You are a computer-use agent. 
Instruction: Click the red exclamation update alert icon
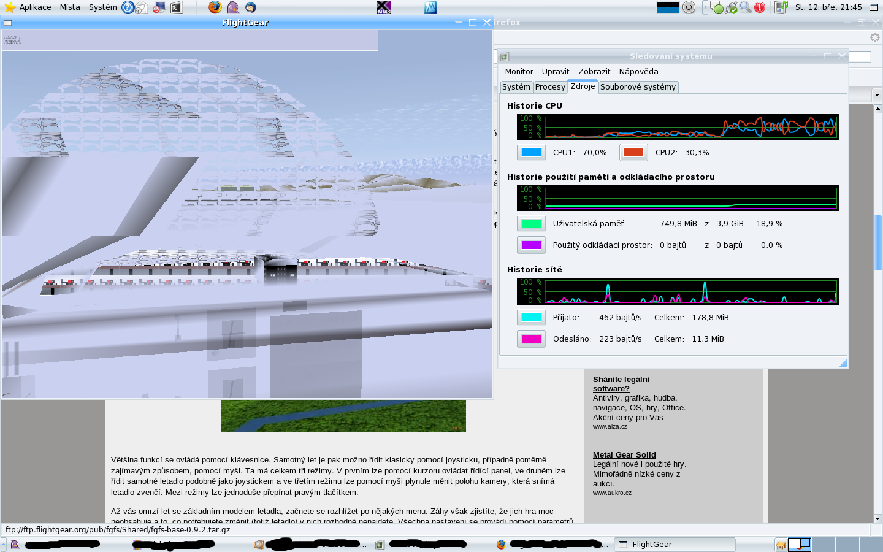(760, 7)
